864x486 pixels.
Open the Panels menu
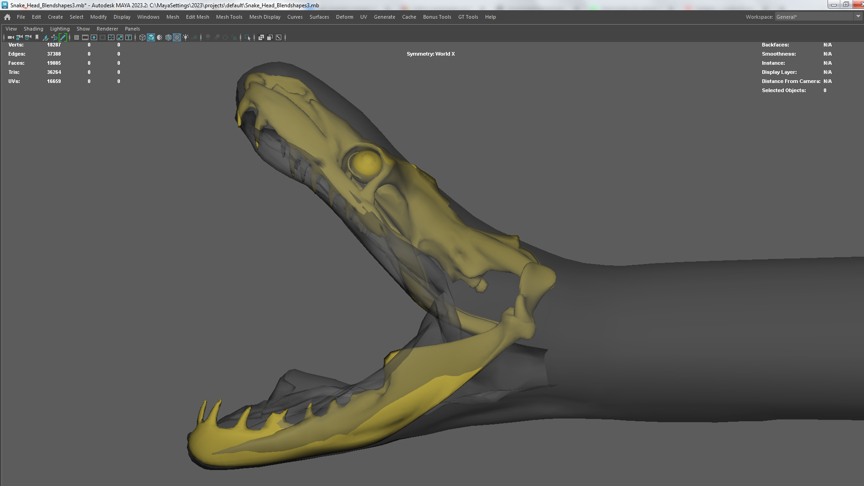[132, 29]
